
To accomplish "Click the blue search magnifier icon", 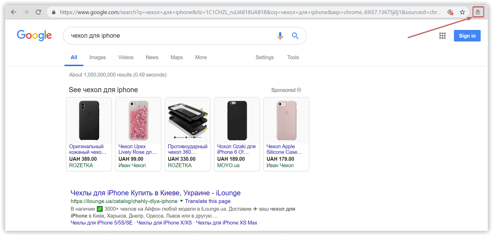I will click(295, 36).
